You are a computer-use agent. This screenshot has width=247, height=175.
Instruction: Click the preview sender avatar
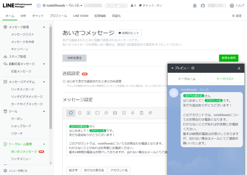click(x=174, y=93)
